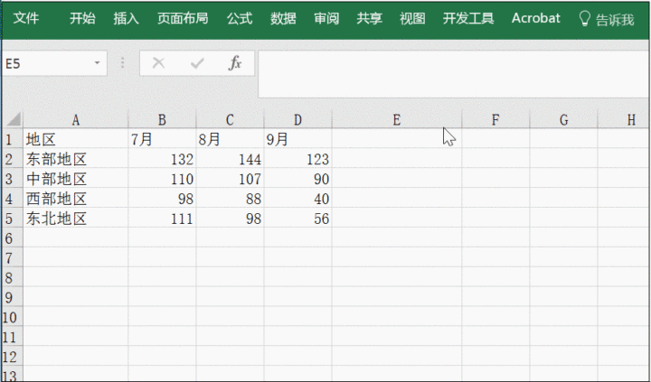This screenshot has height=382, width=651.
Task: Select row 9 header
Action: (x=13, y=297)
